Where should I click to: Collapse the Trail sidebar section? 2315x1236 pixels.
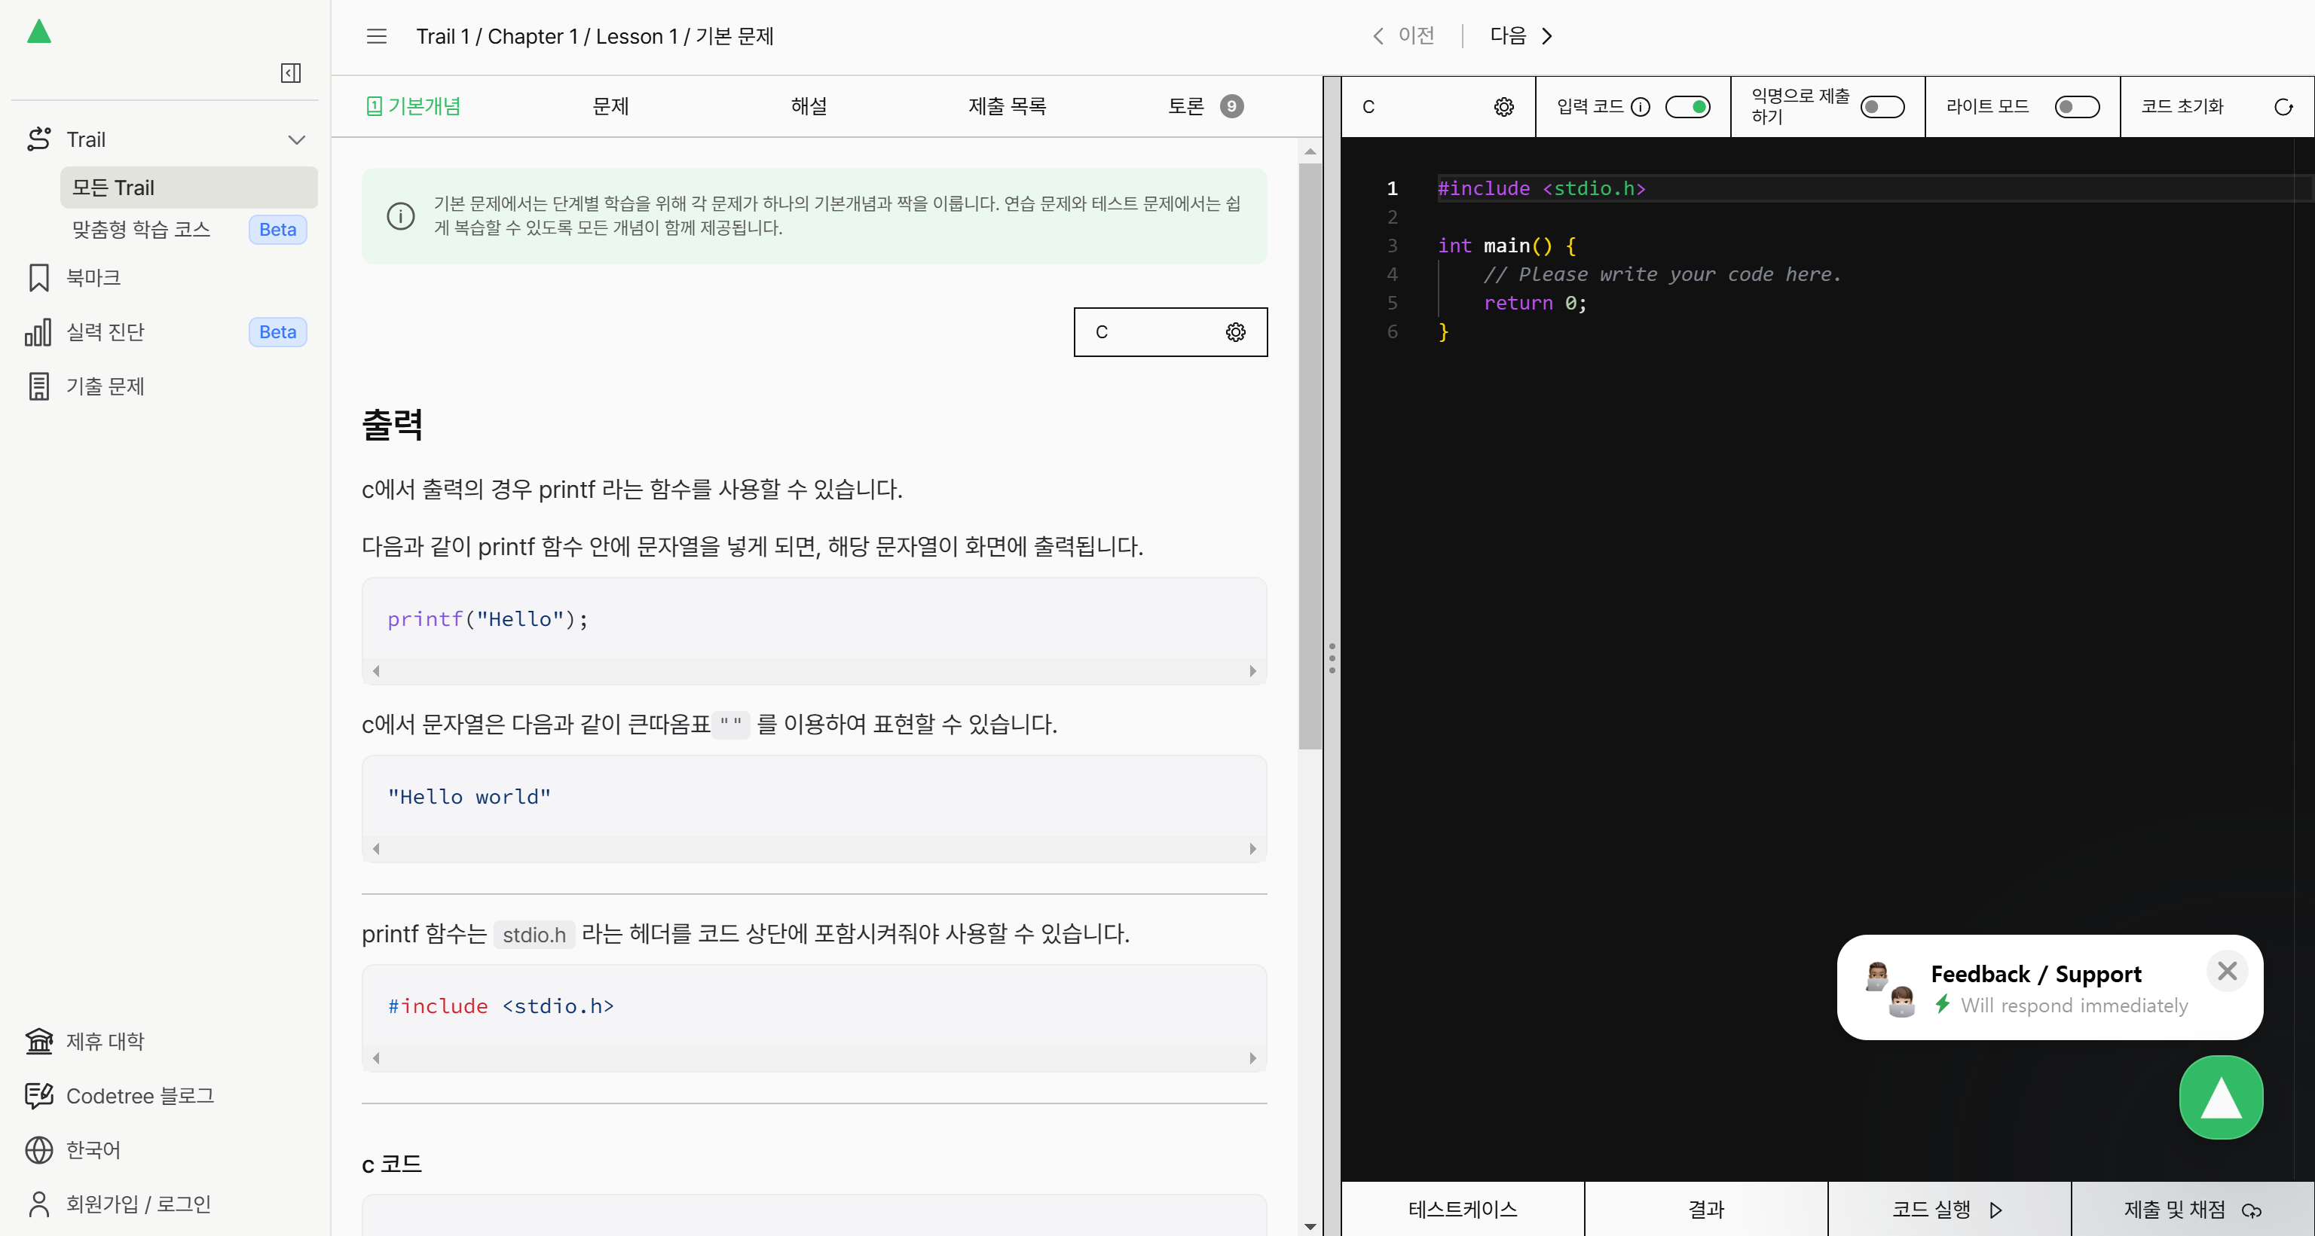point(297,139)
